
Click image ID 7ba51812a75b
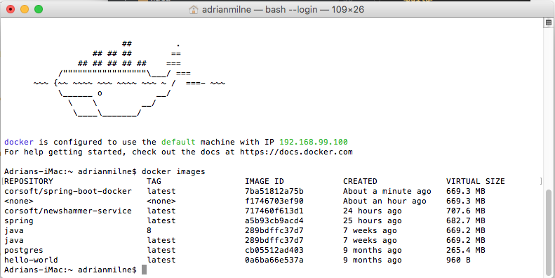pos(274,191)
